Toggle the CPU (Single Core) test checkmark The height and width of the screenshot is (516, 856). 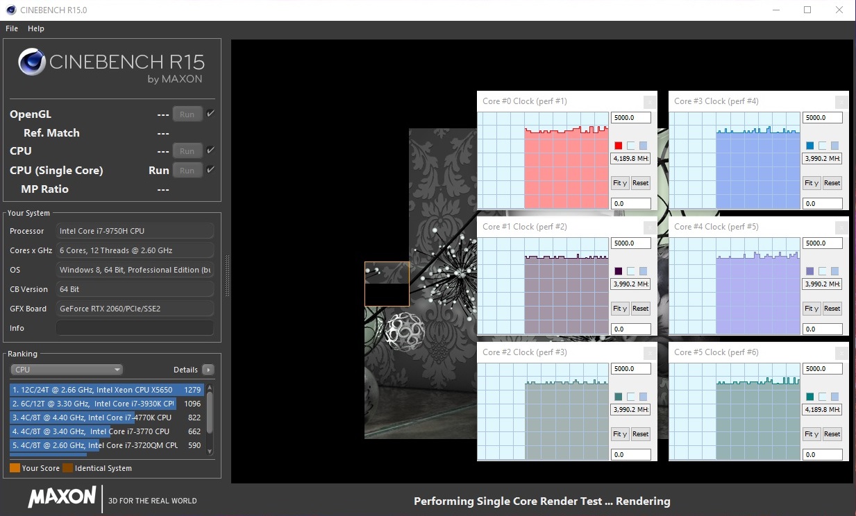(x=210, y=169)
